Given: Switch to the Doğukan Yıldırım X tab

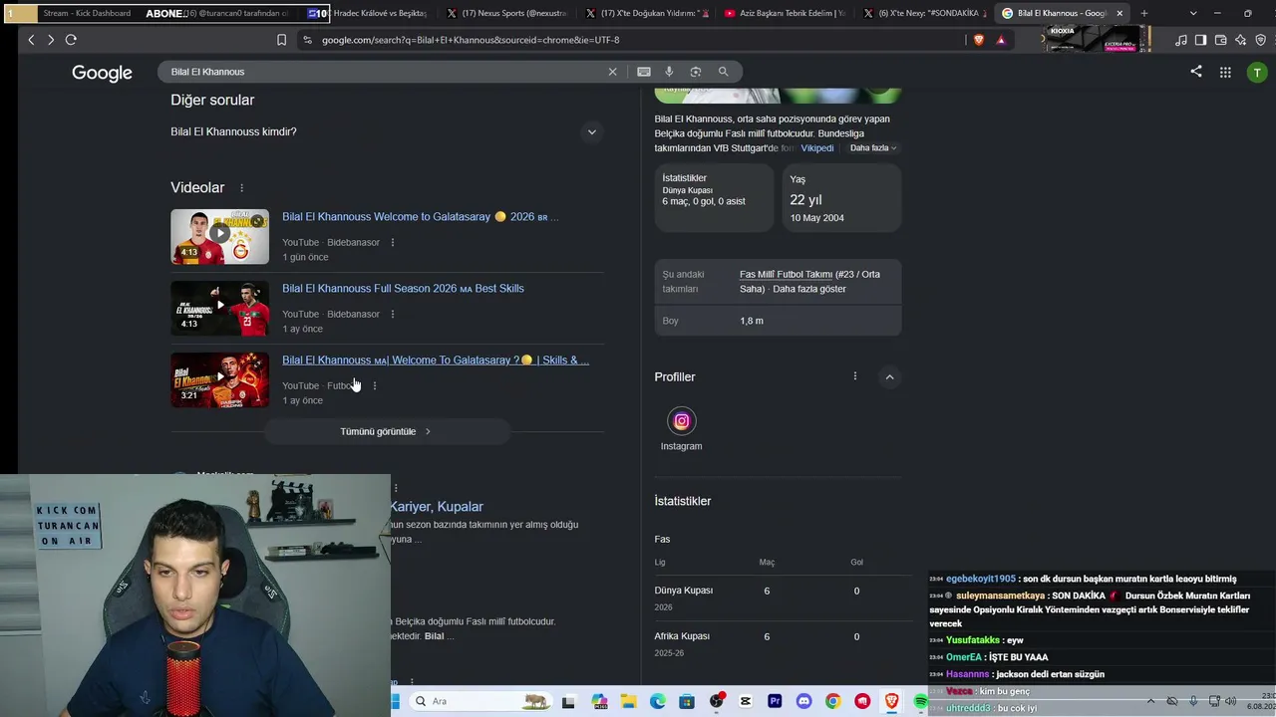Looking at the screenshot, I should 646,13.
